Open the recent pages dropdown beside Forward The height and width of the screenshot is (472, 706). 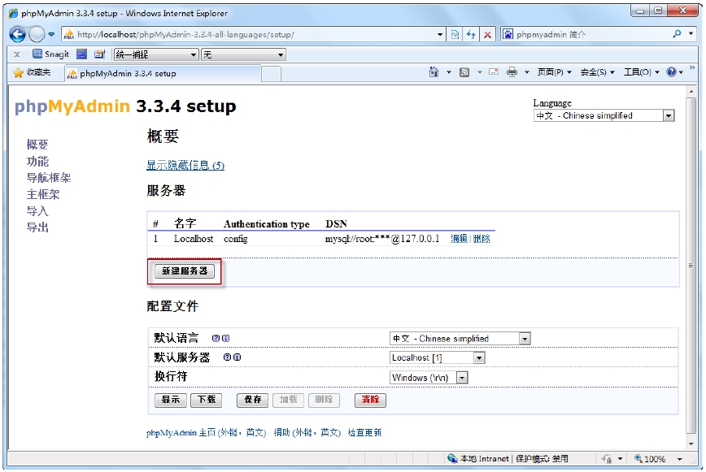(x=51, y=34)
